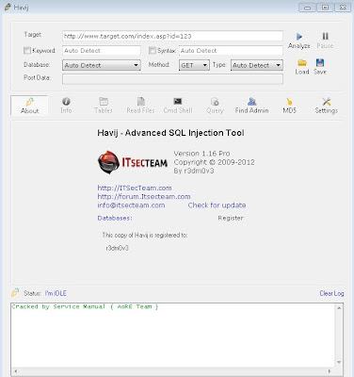Click the Databases: label link
354x377 pixels.
[115, 218]
